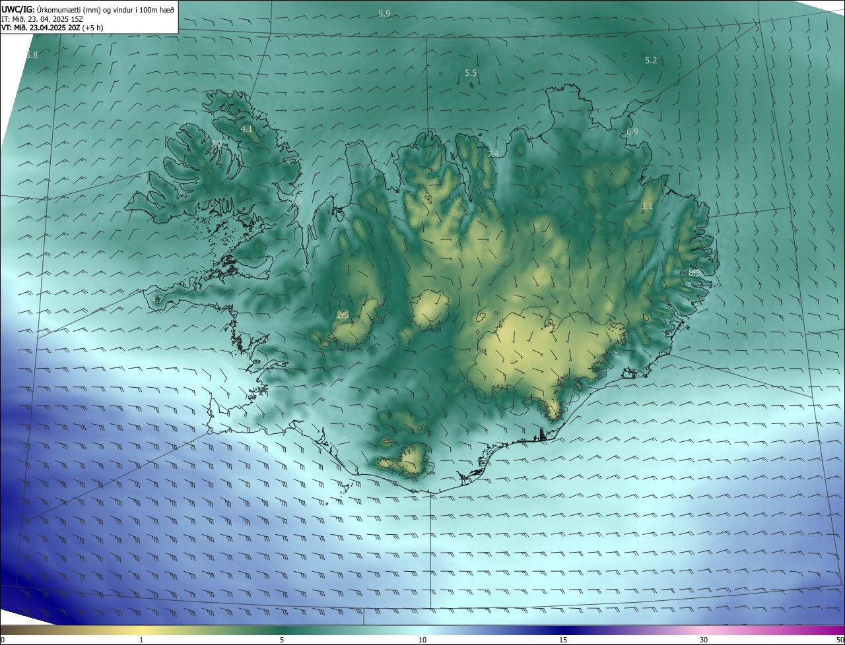Click the IT initial time line 15Z
Screen dimensions: 845x645
point(42,18)
